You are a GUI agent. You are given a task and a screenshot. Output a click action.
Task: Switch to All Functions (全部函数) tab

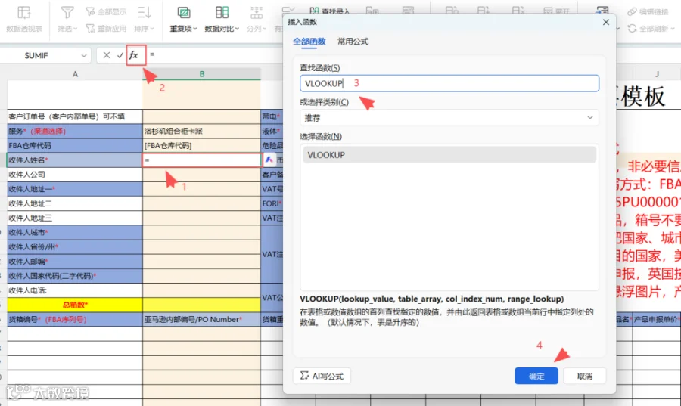309,42
